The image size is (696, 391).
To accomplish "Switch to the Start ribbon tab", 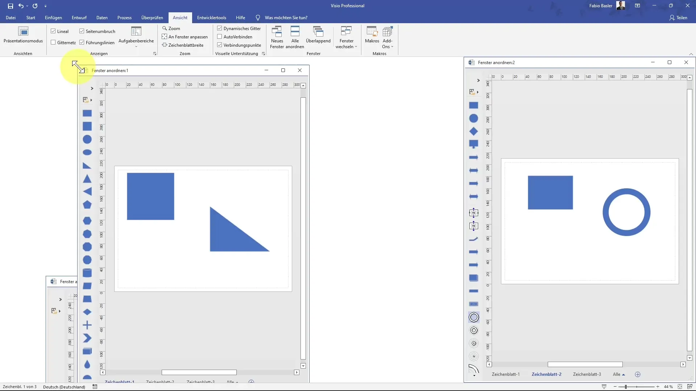I will click(31, 18).
